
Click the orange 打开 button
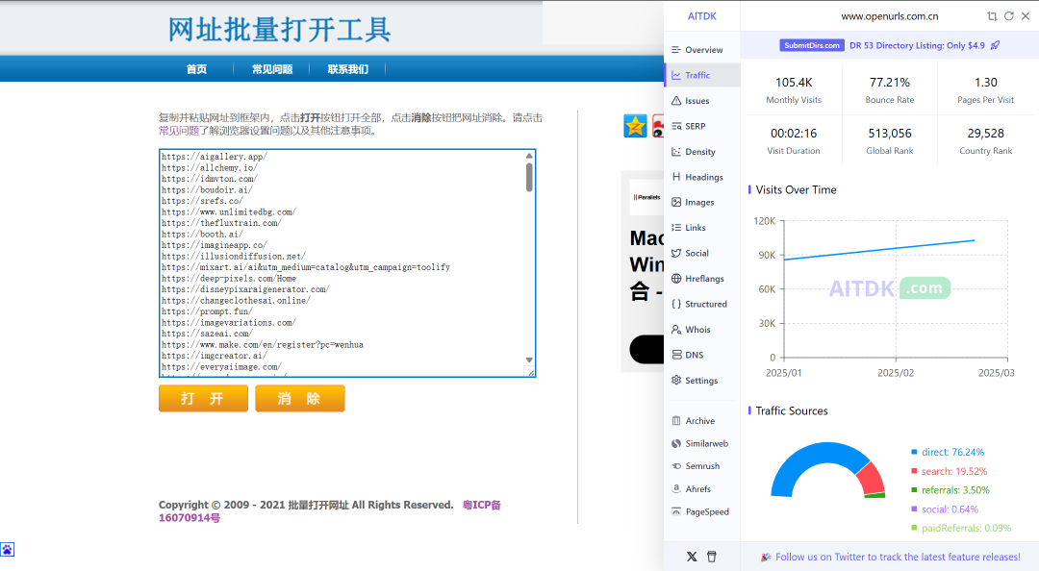(x=203, y=398)
